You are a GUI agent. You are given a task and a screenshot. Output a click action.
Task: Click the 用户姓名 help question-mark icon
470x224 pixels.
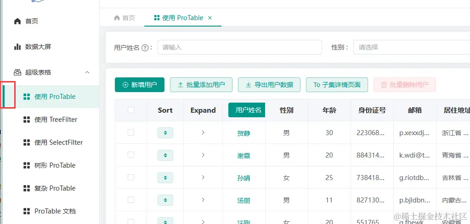pos(145,48)
